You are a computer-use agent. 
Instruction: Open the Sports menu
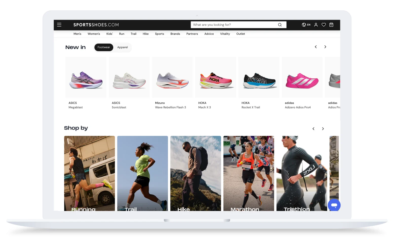coord(159,34)
